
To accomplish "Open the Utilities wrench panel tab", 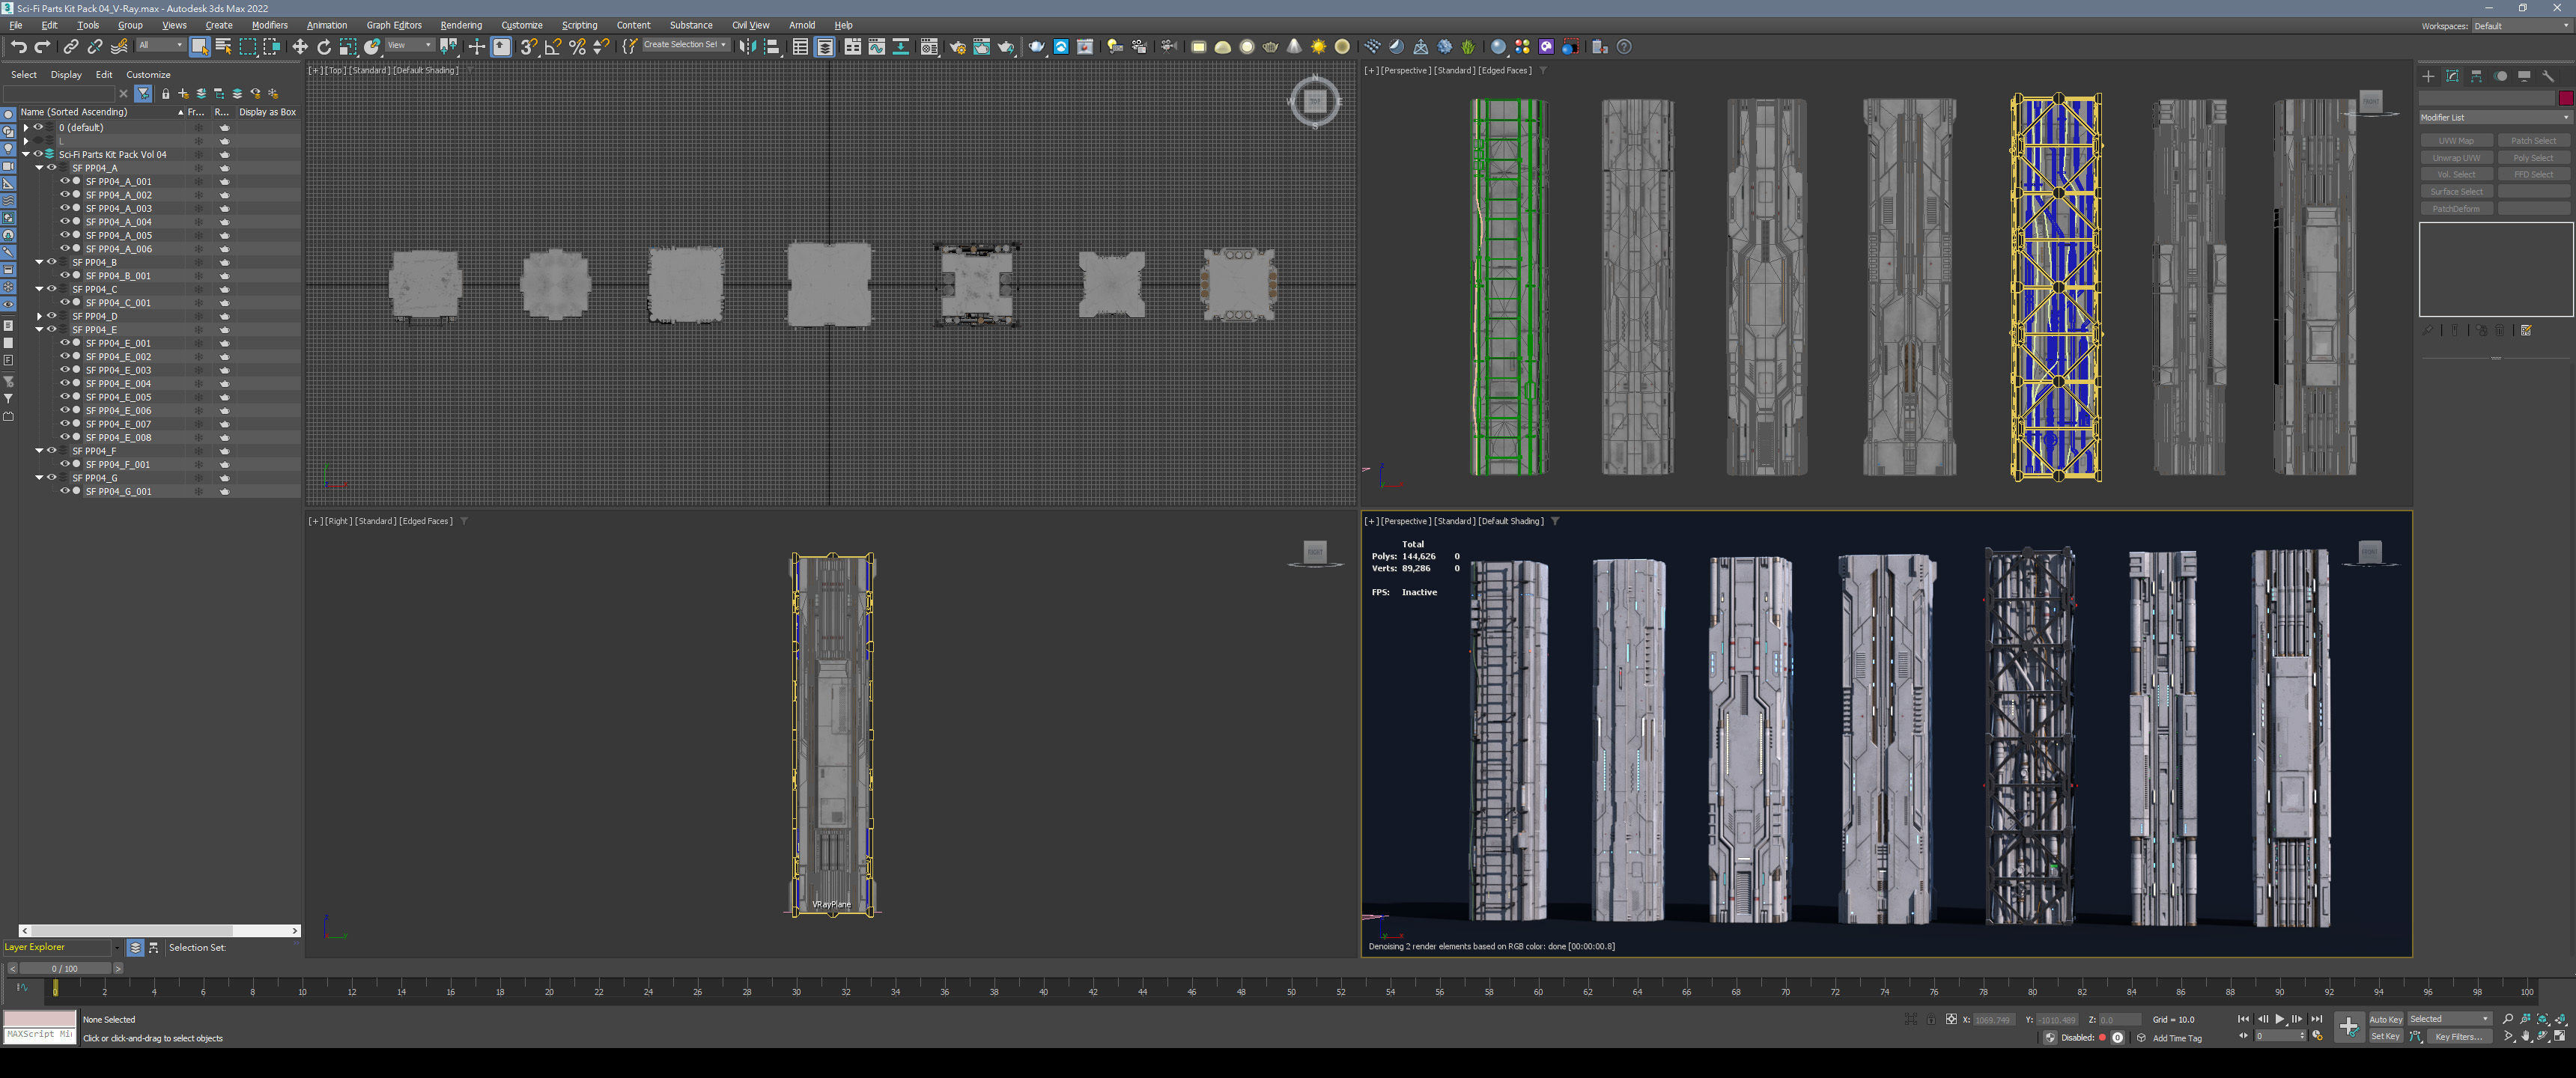I will pyautogui.click(x=2548, y=76).
